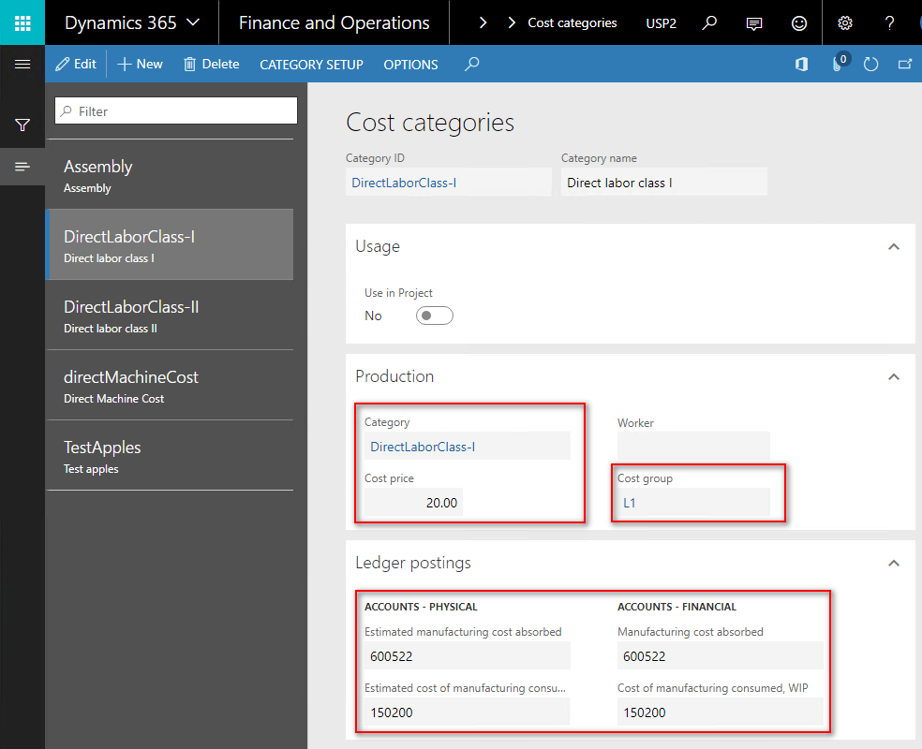Open form in new window icon
The height and width of the screenshot is (749, 922).
pyautogui.click(x=905, y=64)
